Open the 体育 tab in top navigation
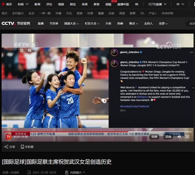This screenshot has width=195, height=175. tap(85, 4)
